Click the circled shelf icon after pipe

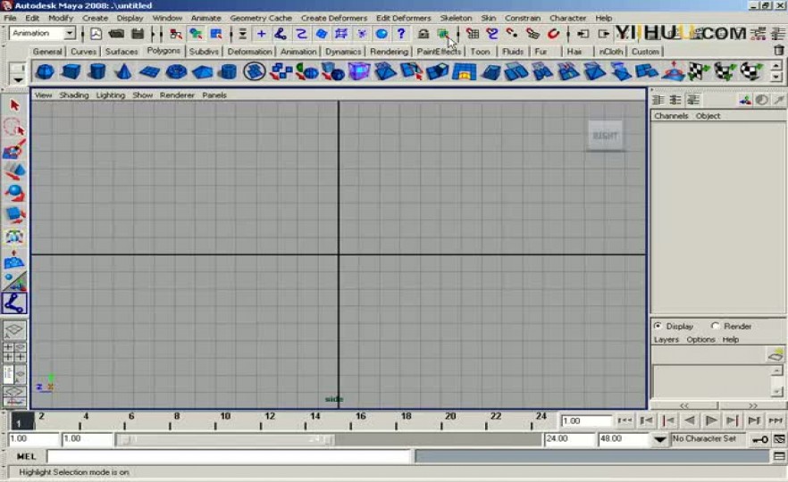click(255, 71)
